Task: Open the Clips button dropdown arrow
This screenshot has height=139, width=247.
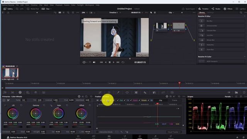Action: coord(51,9)
